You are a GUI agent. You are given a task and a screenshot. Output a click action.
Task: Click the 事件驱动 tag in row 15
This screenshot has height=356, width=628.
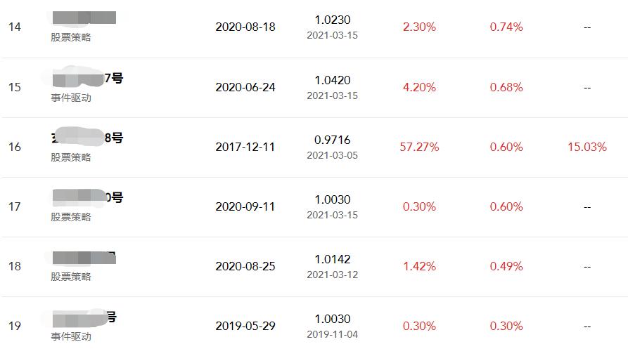[x=71, y=98]
